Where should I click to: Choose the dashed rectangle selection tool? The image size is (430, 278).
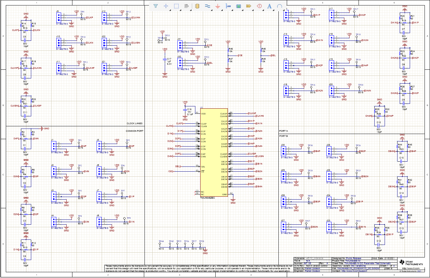[x=176, y=6]
